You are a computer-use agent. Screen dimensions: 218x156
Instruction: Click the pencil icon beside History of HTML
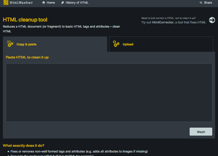click(x=63, y=2)
